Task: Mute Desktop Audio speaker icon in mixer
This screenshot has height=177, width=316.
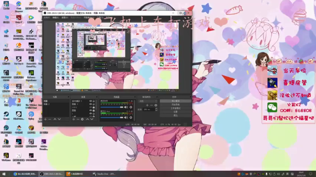Action: point(126,107)
